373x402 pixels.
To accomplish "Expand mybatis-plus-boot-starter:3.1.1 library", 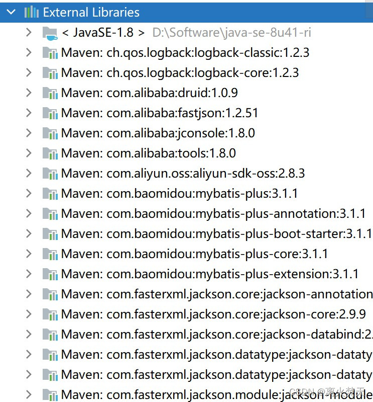I will pos(29,233).
